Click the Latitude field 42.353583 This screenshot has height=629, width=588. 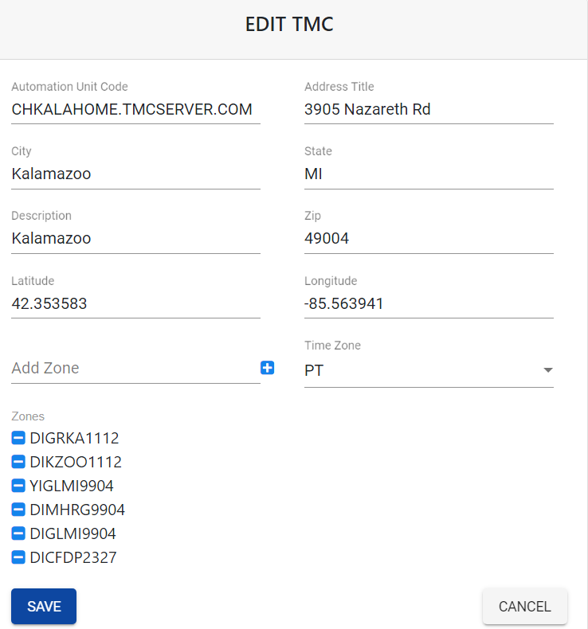135,303
